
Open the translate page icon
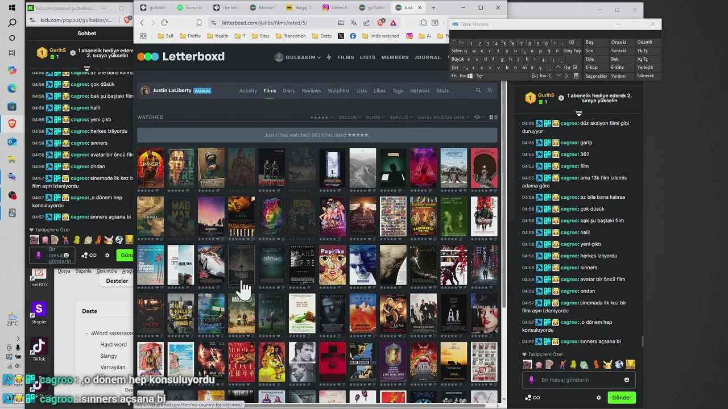(354, 23)
